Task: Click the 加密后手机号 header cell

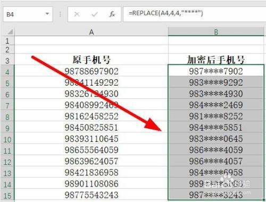Action: 216,60
